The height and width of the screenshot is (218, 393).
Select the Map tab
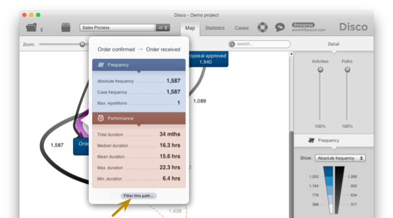point(190,28)
